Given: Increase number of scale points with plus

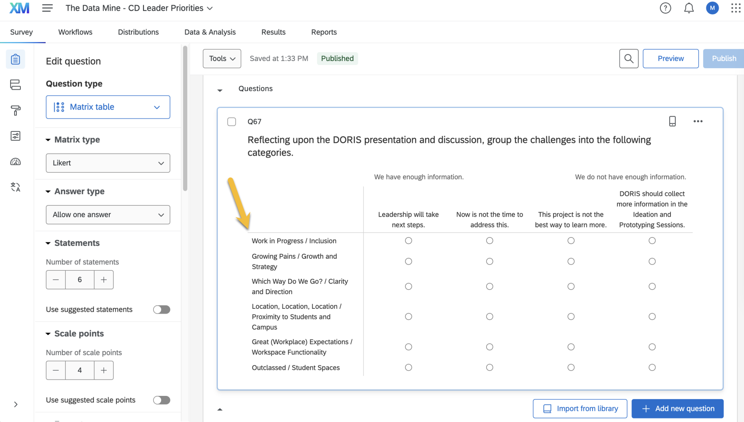Looking at the screenshot, I should 104,370.
